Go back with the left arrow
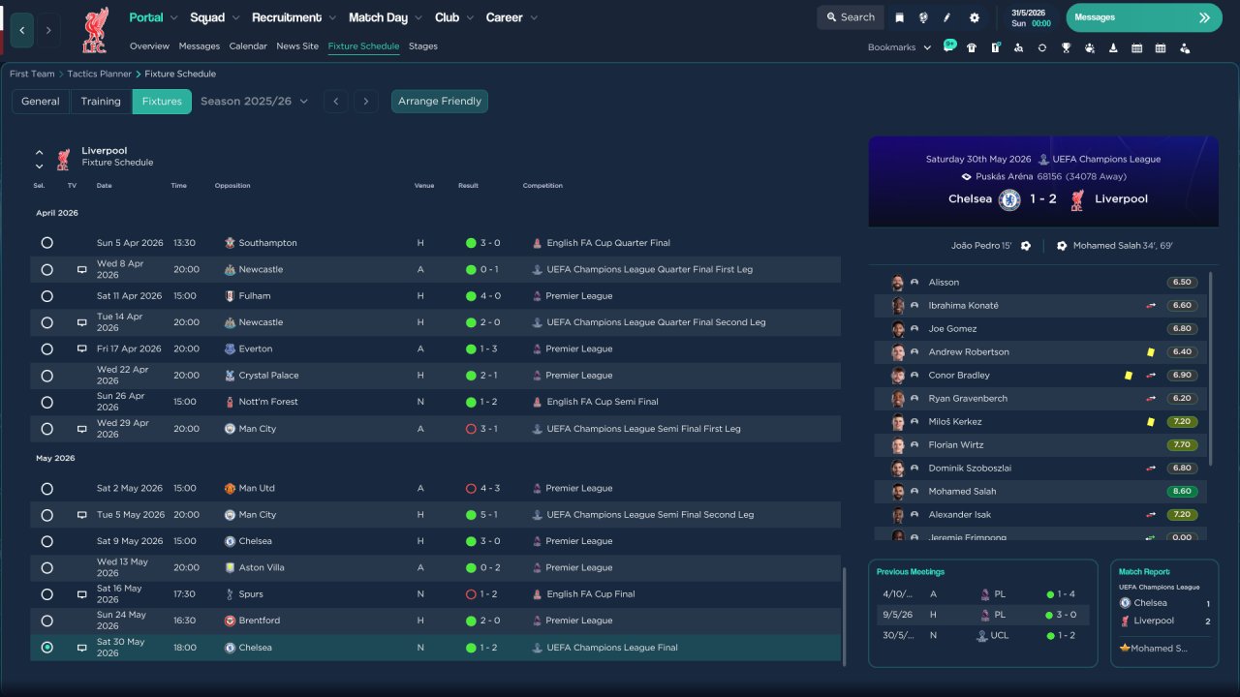 pyautogui.click(x=22, y=30)
